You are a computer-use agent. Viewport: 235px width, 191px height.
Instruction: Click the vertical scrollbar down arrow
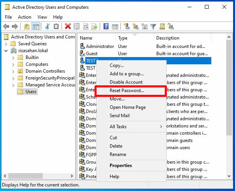229,176
